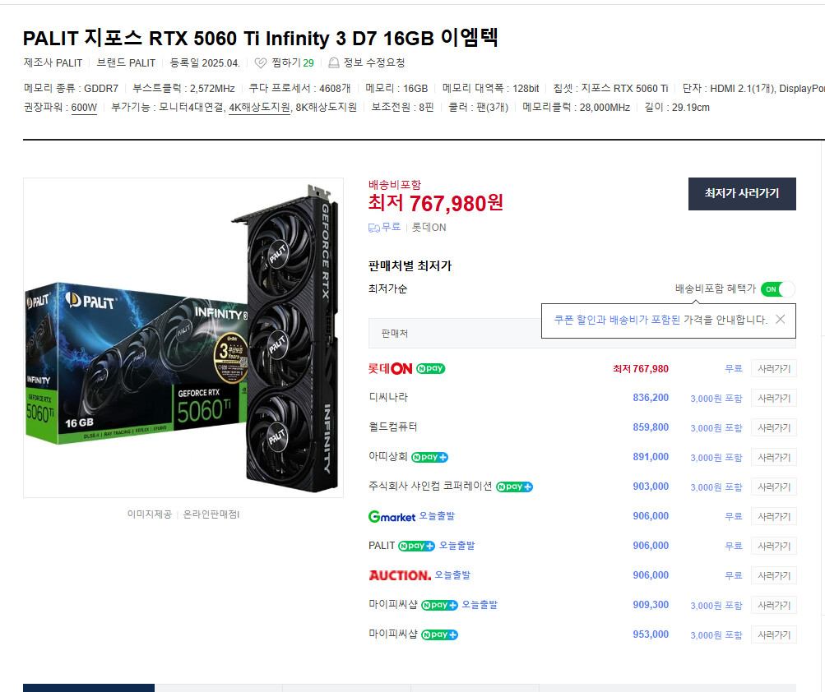Screen dimensions: 825x692
Task: Open the 마이피씨샵 953,000 price link
Action: [651, 634]
